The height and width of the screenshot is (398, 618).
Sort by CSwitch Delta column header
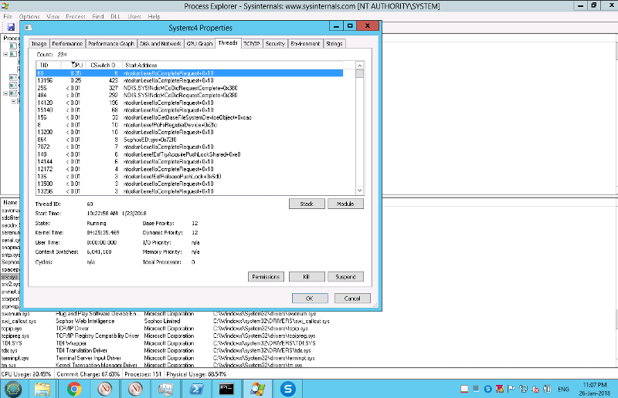click(104, 65)
